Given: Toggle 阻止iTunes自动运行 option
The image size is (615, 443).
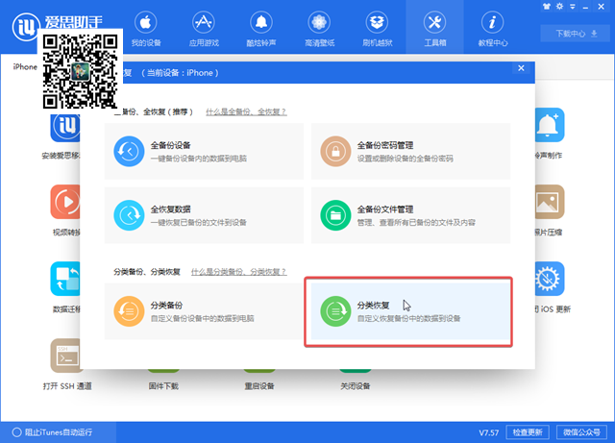Looking at the screenshot, I should point(52,432).
